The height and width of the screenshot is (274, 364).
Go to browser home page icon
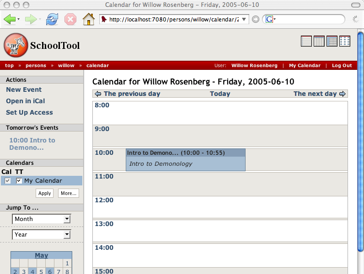88,19
